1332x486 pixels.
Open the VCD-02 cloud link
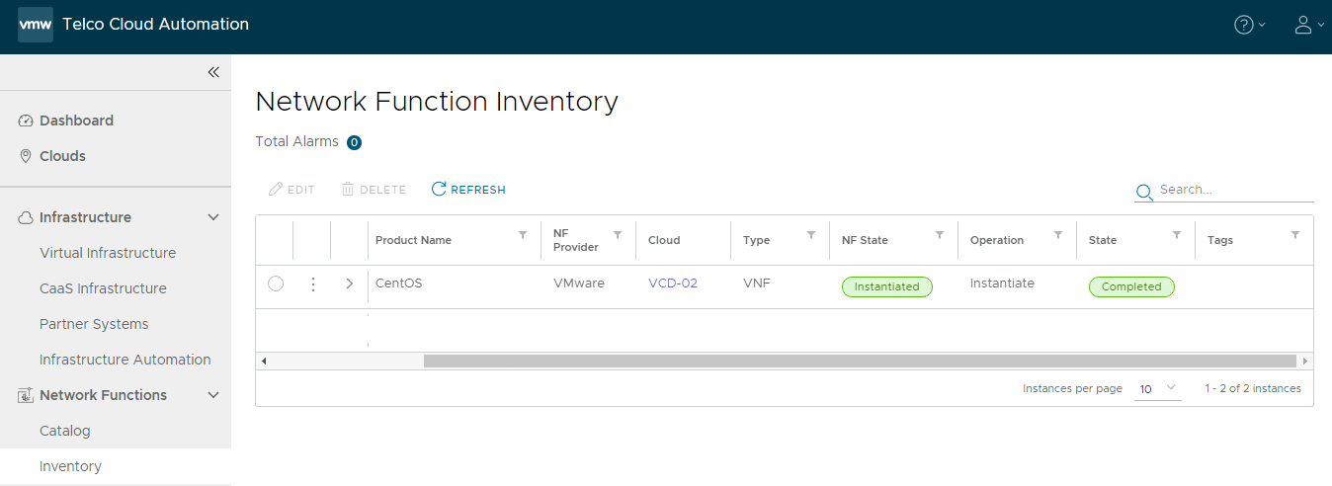click(x=673, y=283)
